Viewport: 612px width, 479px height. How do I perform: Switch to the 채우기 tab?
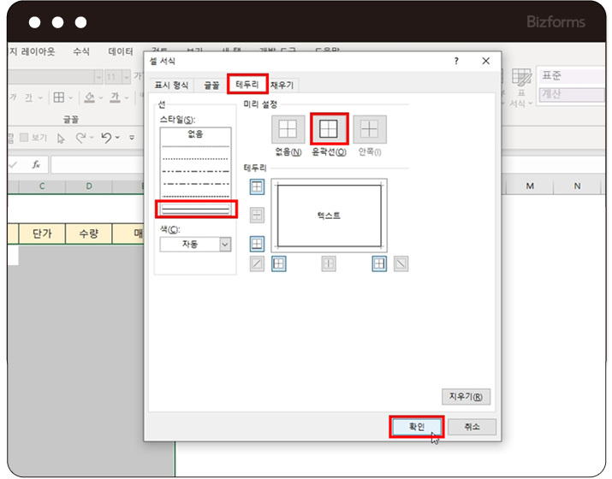pos(282,85)
